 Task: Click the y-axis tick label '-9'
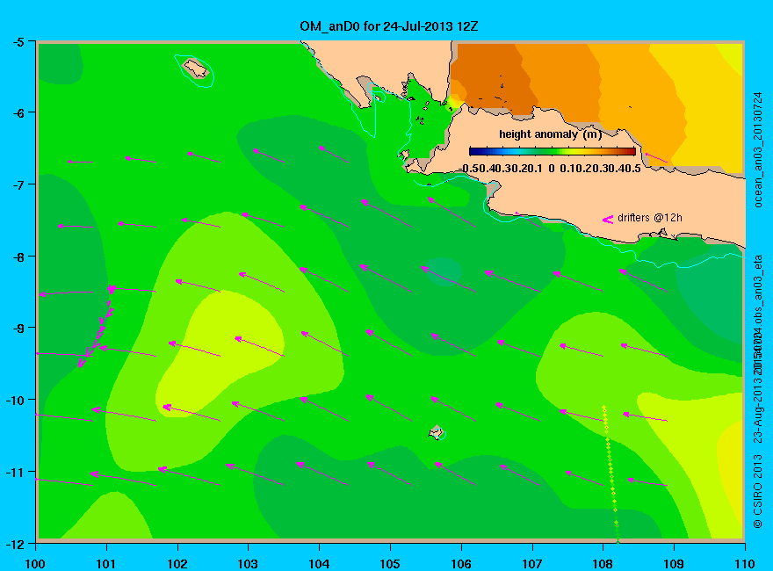[18, 329]
